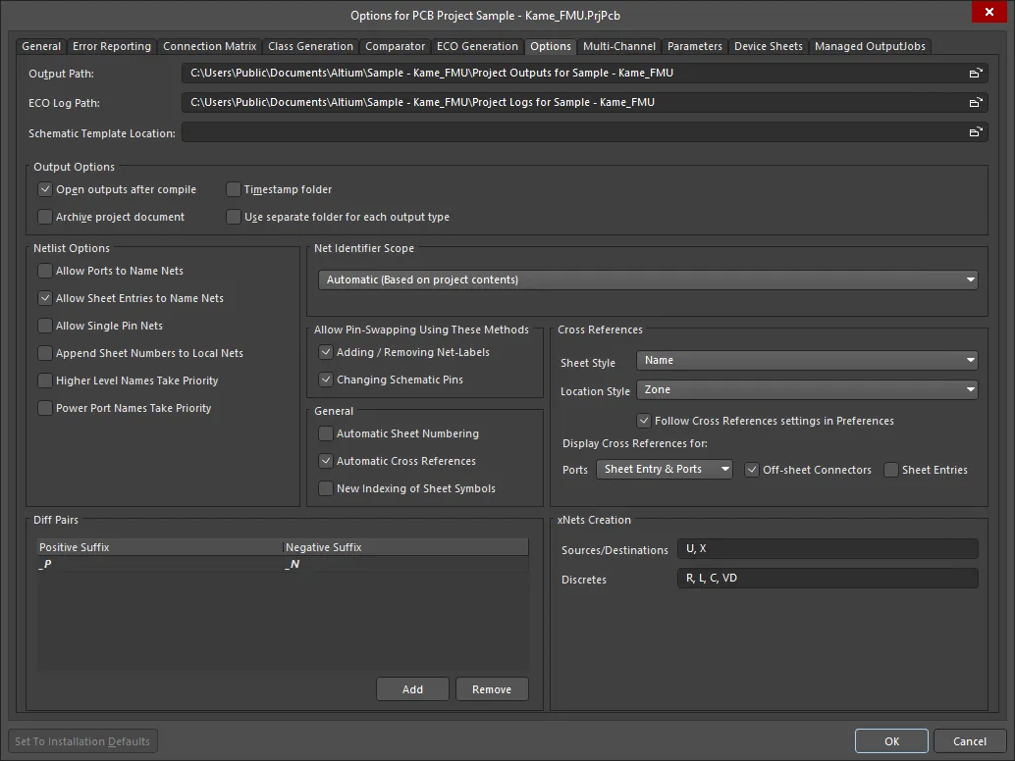Enable Timestamp folder option
This screenshot has width=1015, height=761.
(233, 189)
